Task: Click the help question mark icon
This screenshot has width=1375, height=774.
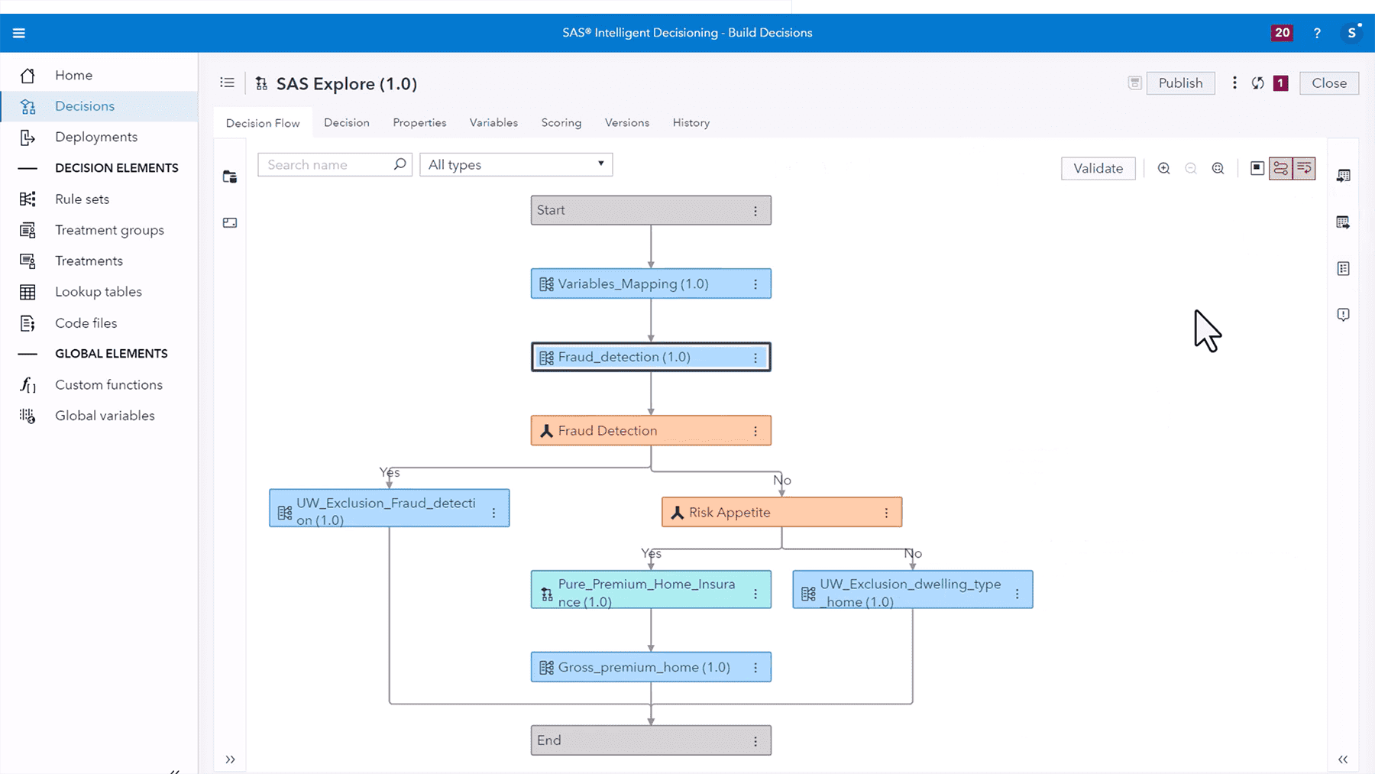Action: point(1317,33)
